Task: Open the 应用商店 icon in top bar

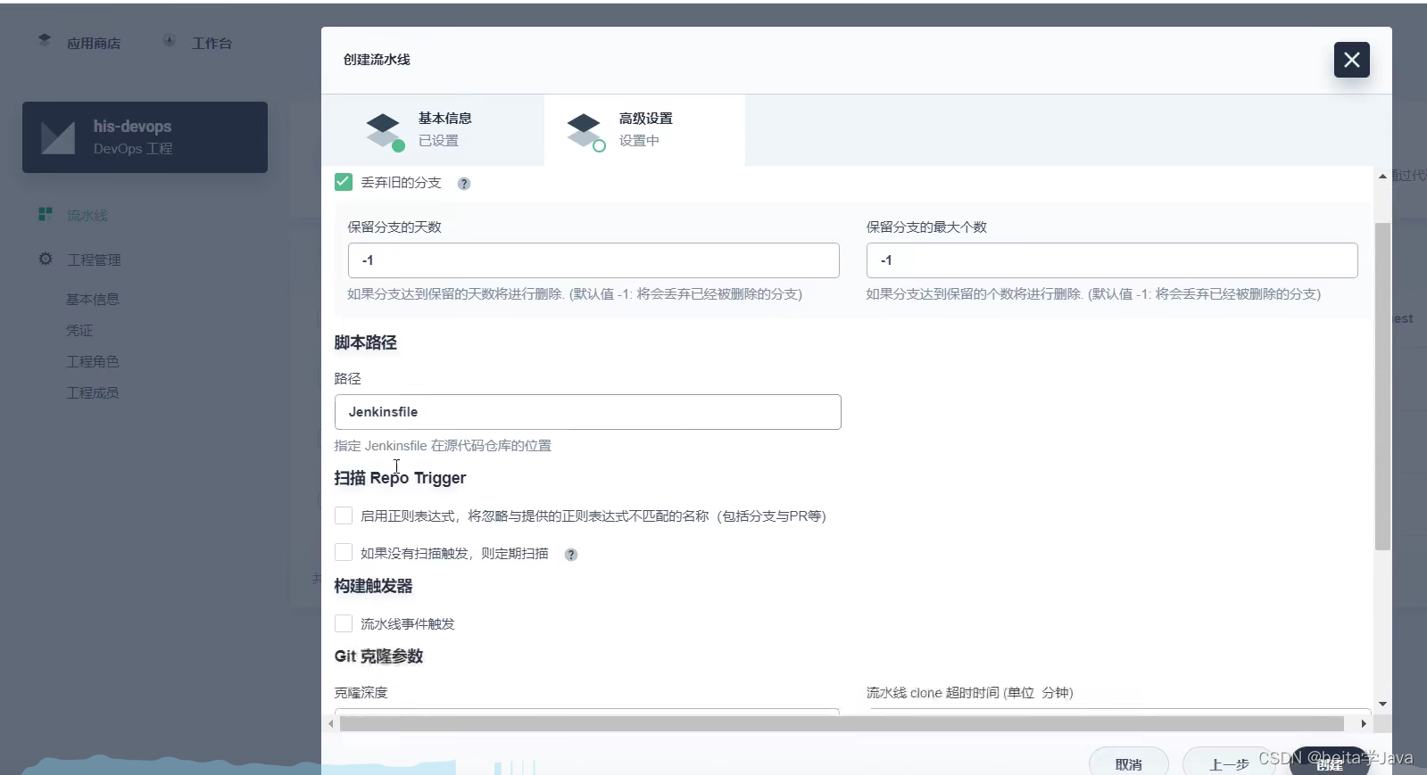Action: click(45, 40)
